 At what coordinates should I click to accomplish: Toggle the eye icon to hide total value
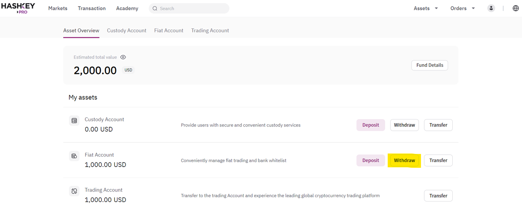pyautogui.click(x=123, y=57)
